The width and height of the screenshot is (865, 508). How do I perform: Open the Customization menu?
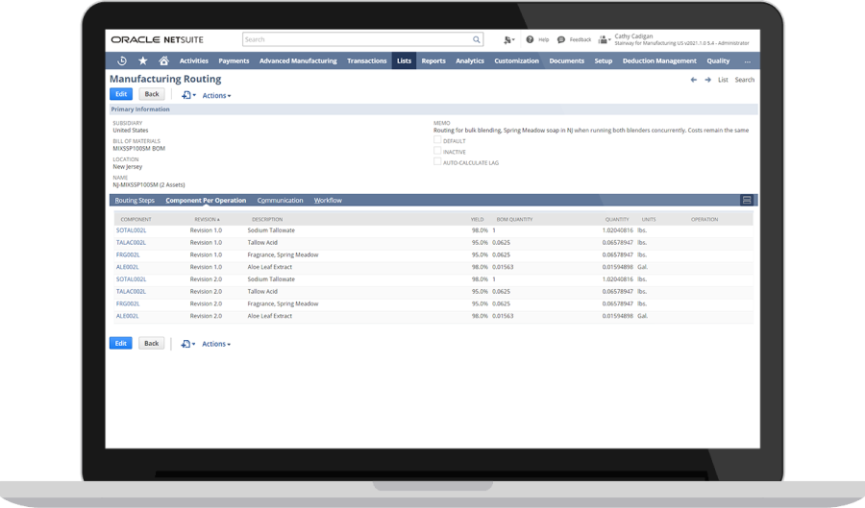pyautogui.click(x=516, y=61)
